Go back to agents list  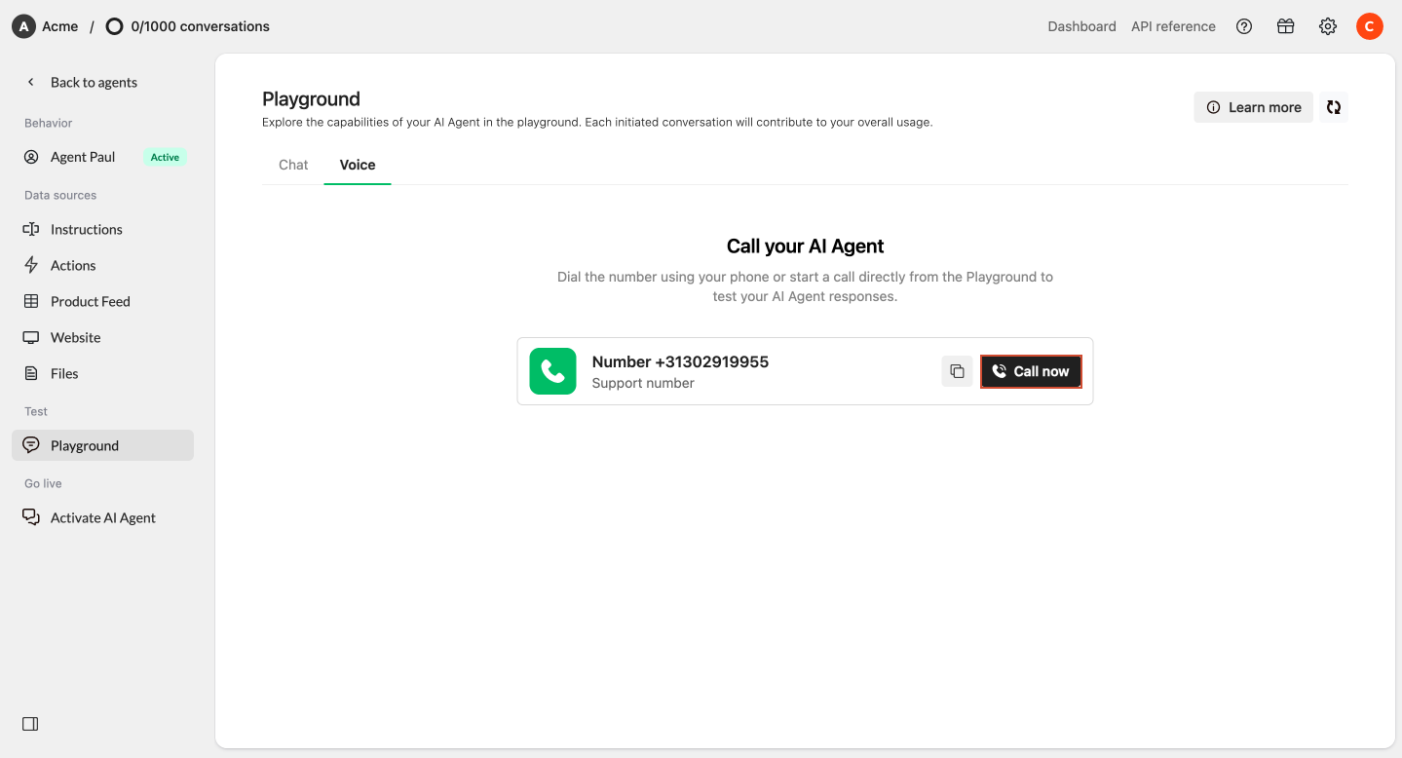[94, 82]
